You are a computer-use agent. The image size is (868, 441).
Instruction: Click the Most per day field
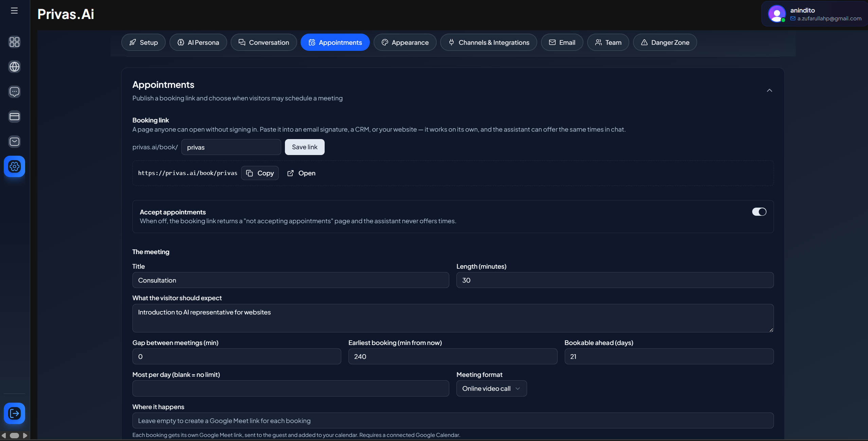[291, 388]
